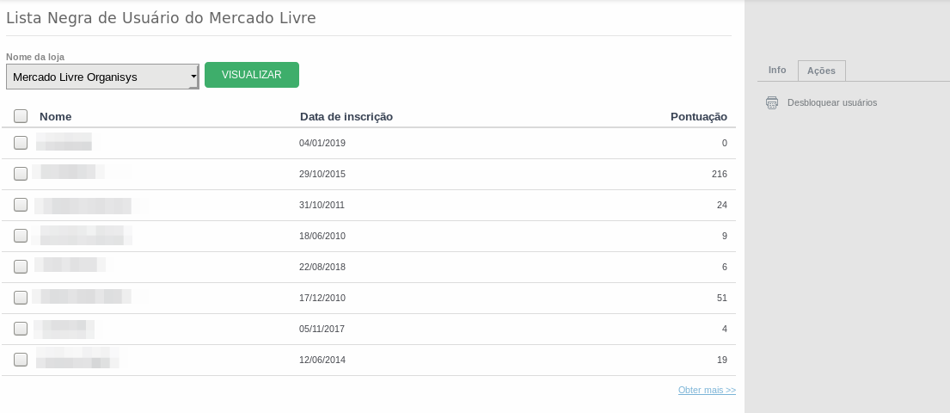Click the Data de inscrição column header
Screen dimensions: 950x413
(346, 116)
